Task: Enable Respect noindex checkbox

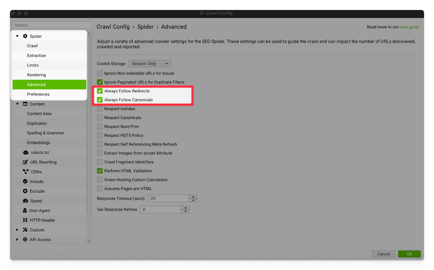Action: [100, 109]
